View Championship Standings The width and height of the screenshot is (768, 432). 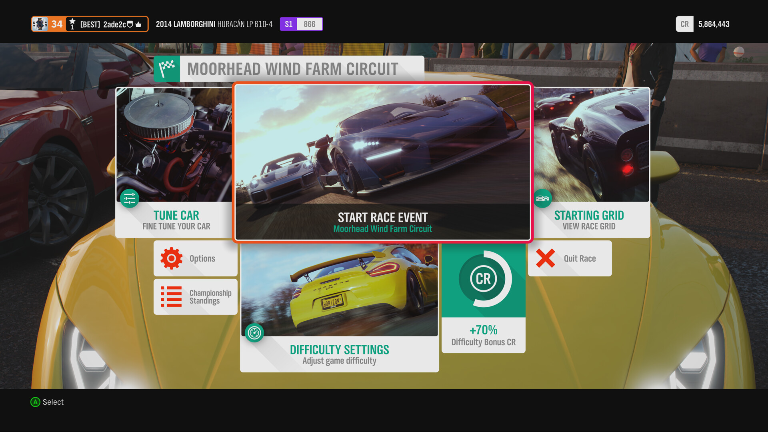click(x=210, y=297)
